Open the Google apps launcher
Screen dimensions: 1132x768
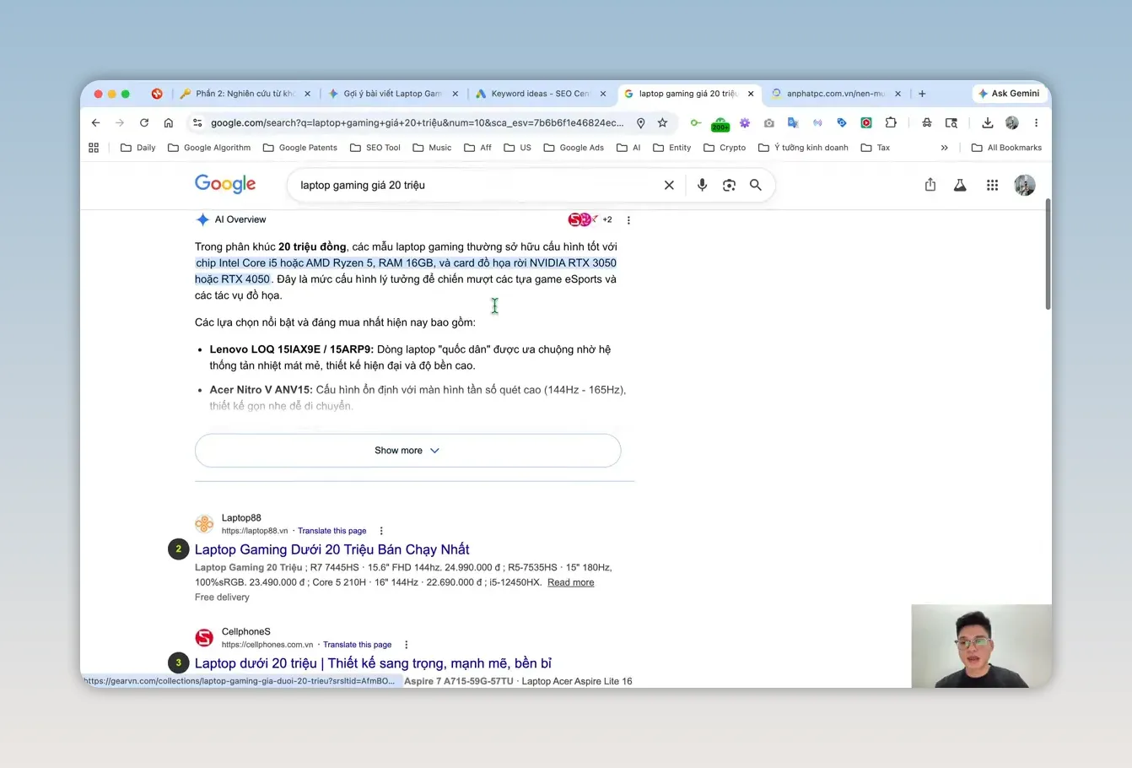coord(992,185)
